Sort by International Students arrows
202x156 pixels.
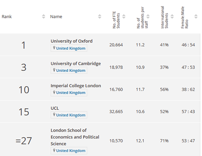pyautogui.click(x=172, y=17)
